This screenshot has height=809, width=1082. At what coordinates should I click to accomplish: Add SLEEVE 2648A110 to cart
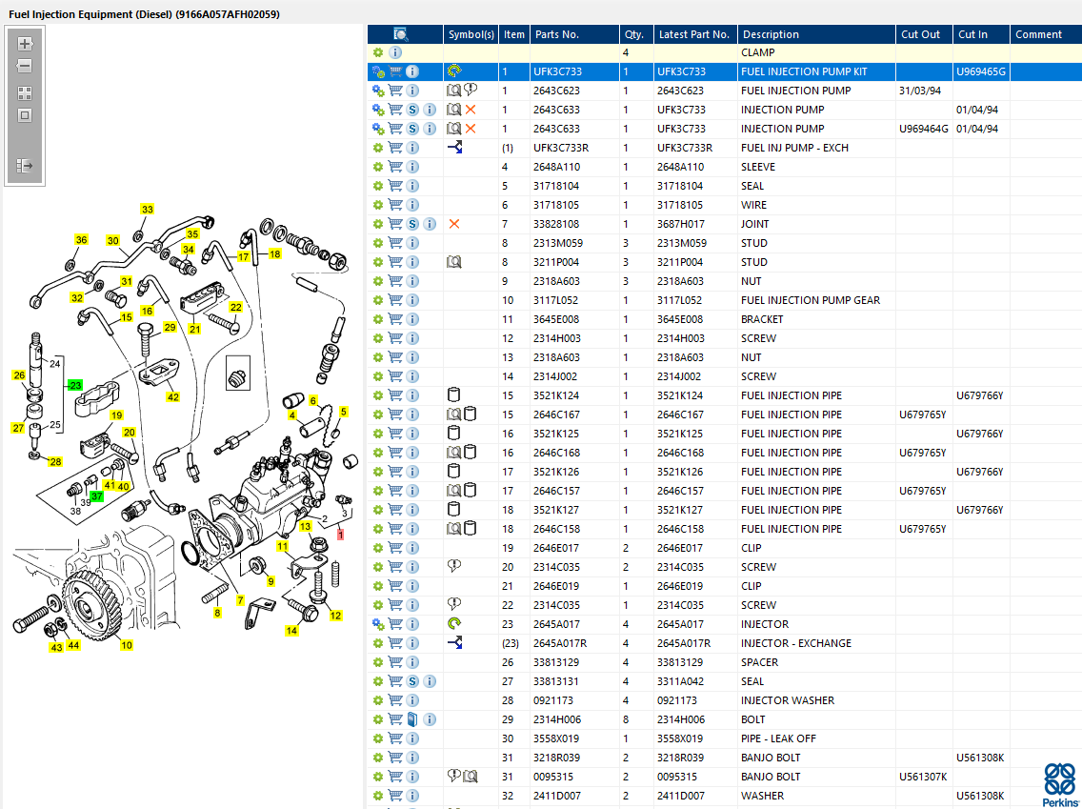pyautogui.click(x=395, y=167)
